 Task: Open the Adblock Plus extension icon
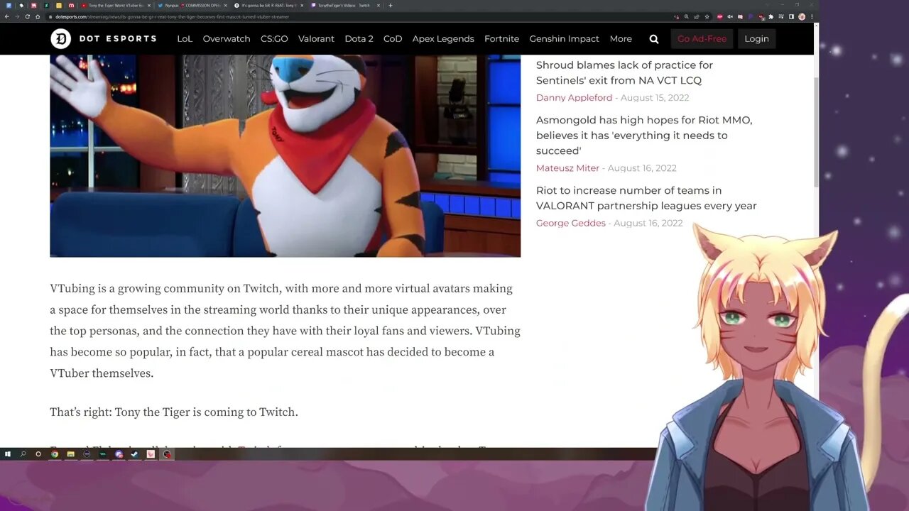[720, 16]
